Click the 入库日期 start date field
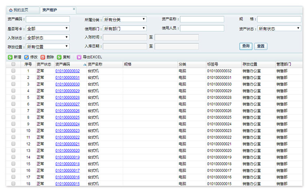 click(x=125, y=47)
